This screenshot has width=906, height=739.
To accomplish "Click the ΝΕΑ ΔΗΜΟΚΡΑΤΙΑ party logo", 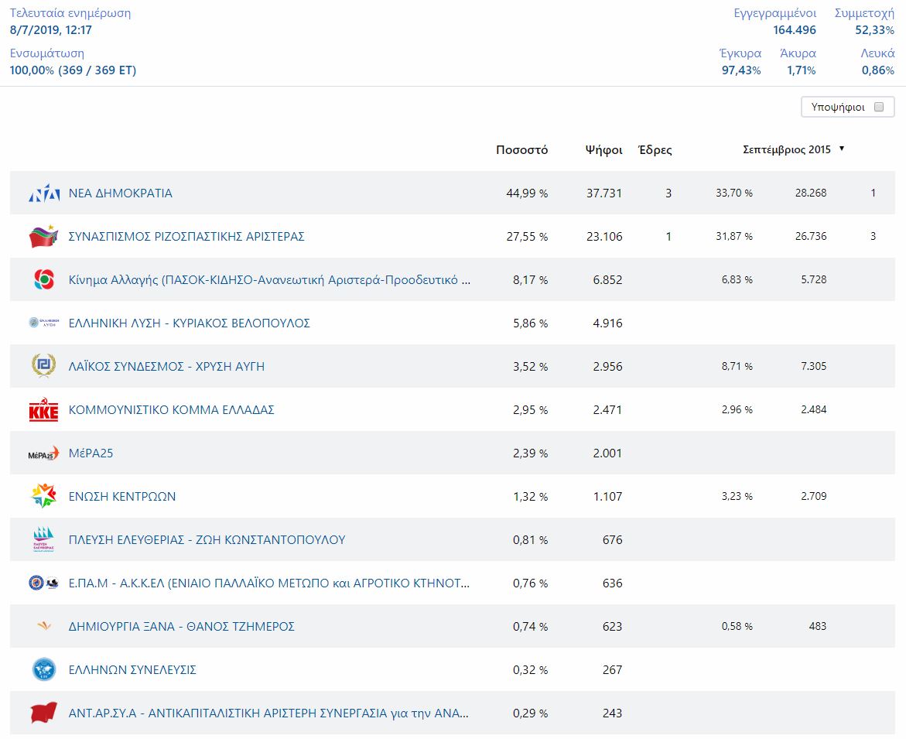I will (x=44, y=193).
